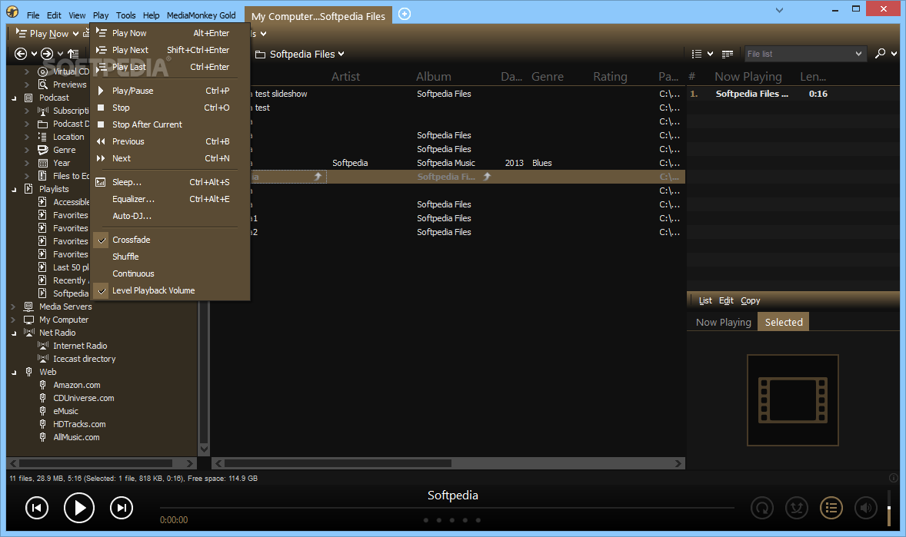Collapse the Web tree node
The width and height of the screenshot is (906, 537).
tap(14, 373)
